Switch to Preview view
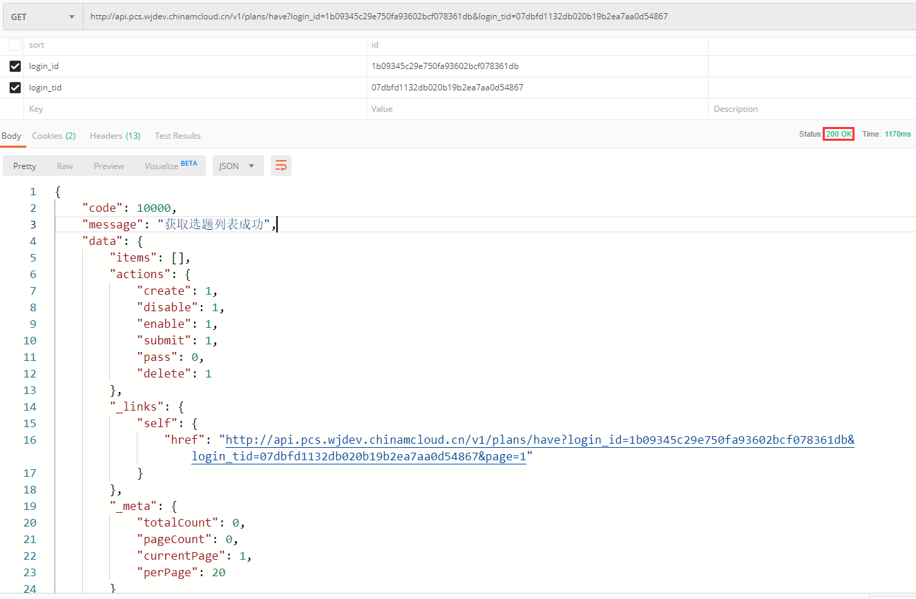The width and height of the screenshot is (916, 599). point(109,166)
